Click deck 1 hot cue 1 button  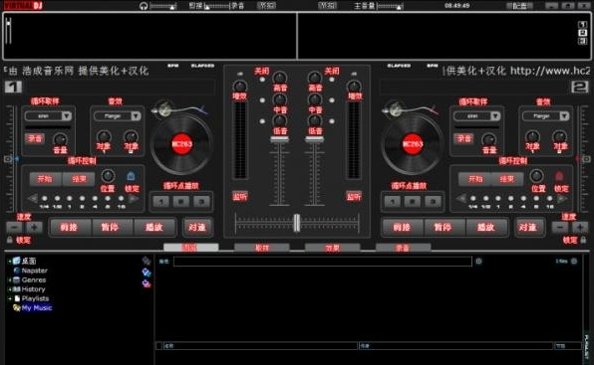click(161, 202)
